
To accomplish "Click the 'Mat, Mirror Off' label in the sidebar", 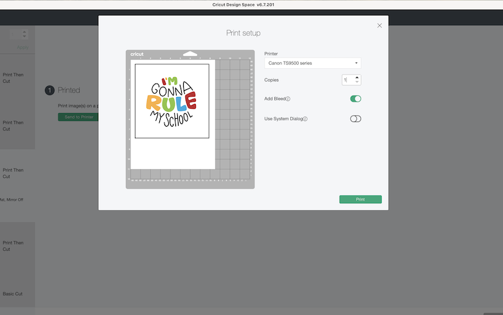I will pos(12,200).
